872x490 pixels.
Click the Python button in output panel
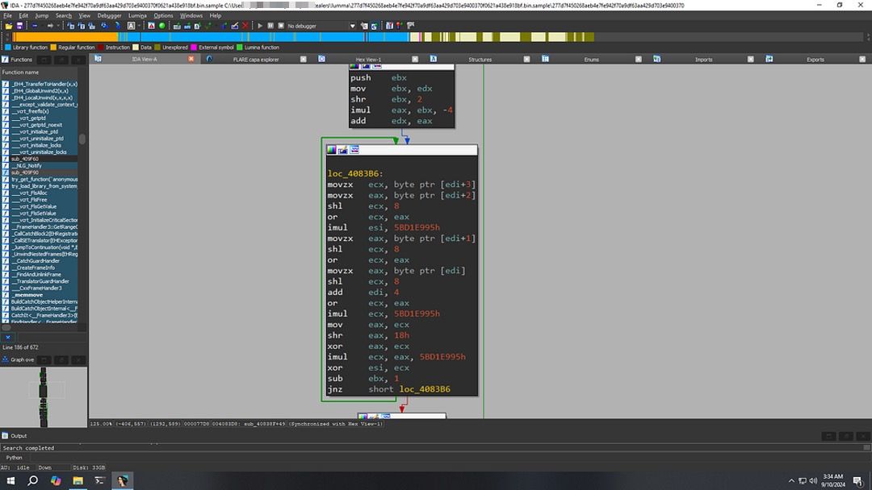click(15, 457)
